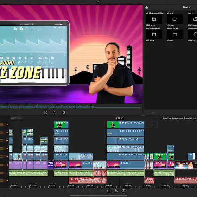The image size is (197, 197).
Task: Click the 2:20.00 mark on timeline ruler
Action: pos(166,185)
